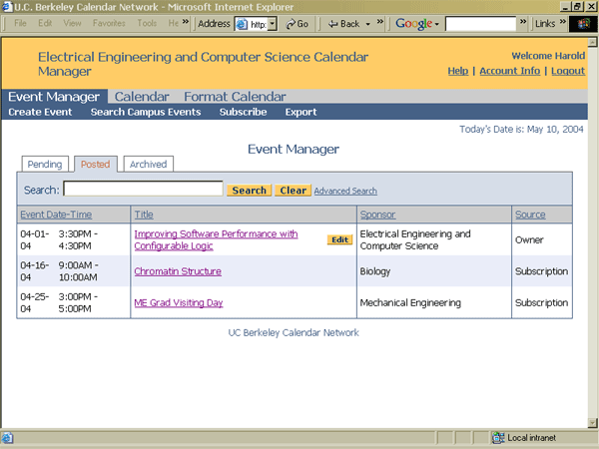Click the Windows flag throbber icon

pyautogui.click(x=583, y=24)
